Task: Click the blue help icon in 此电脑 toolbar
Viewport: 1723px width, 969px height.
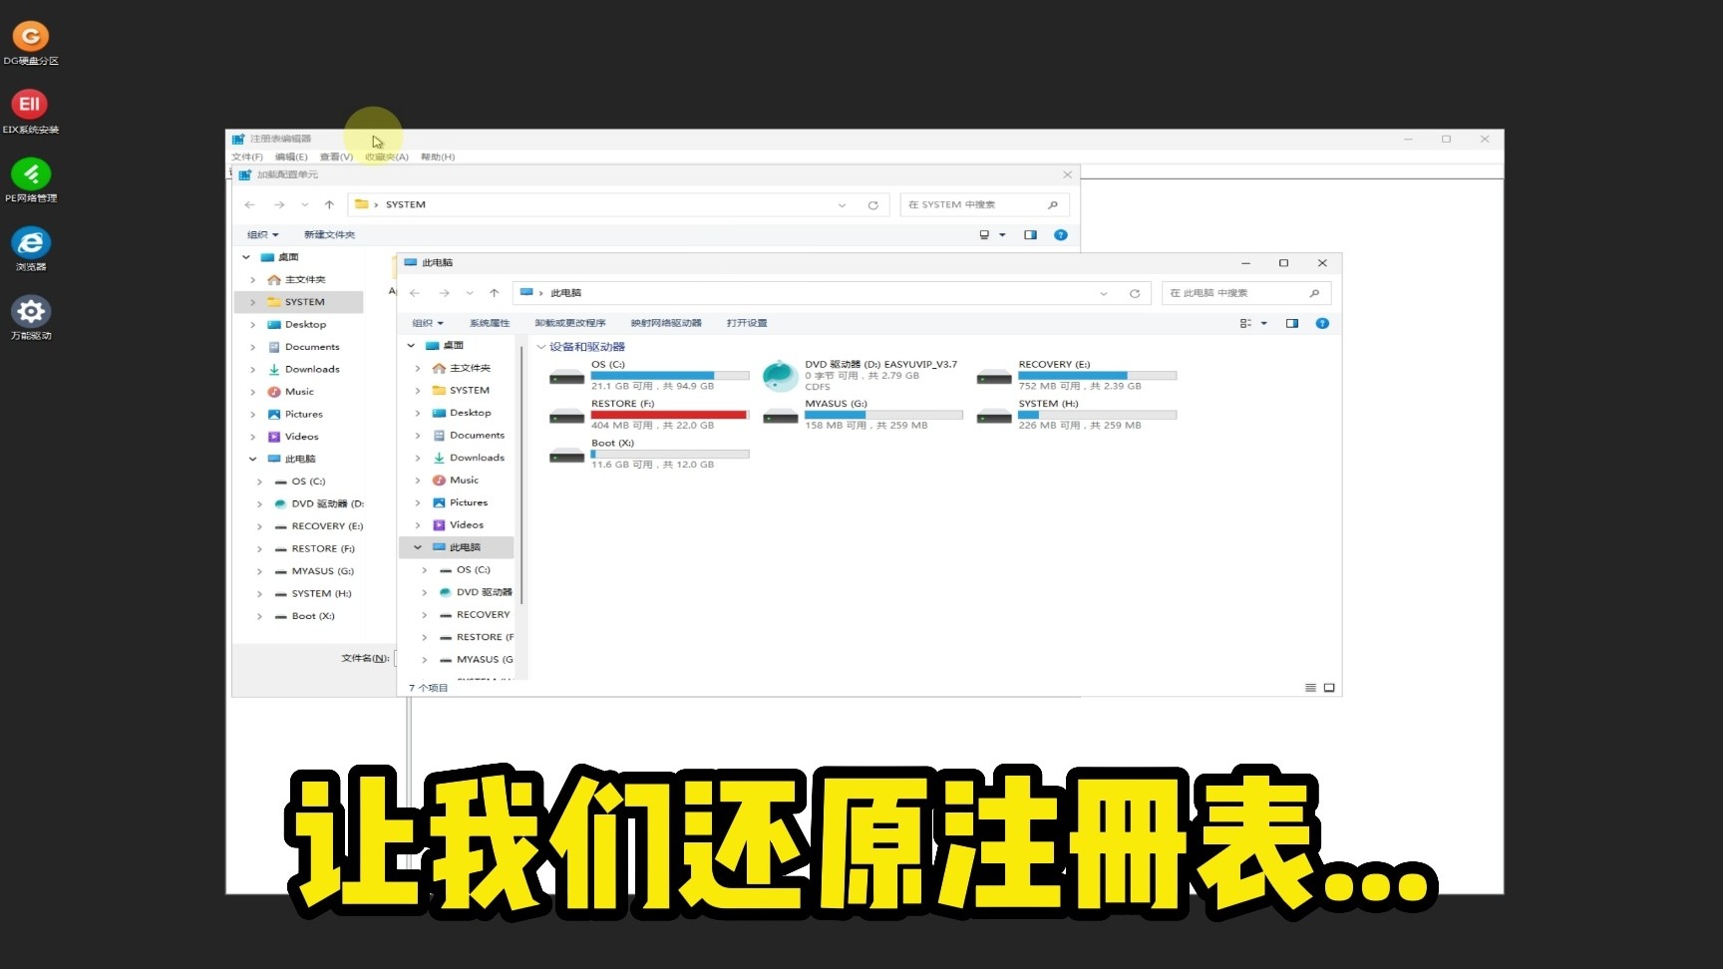Action: (x=1323, y=323)
